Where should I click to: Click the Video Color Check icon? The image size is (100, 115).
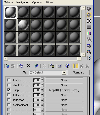pyautogui.click(x=89, y=33)
